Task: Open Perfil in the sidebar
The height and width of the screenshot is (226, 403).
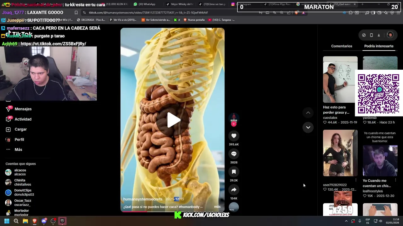Action: [x=15, y=139]
